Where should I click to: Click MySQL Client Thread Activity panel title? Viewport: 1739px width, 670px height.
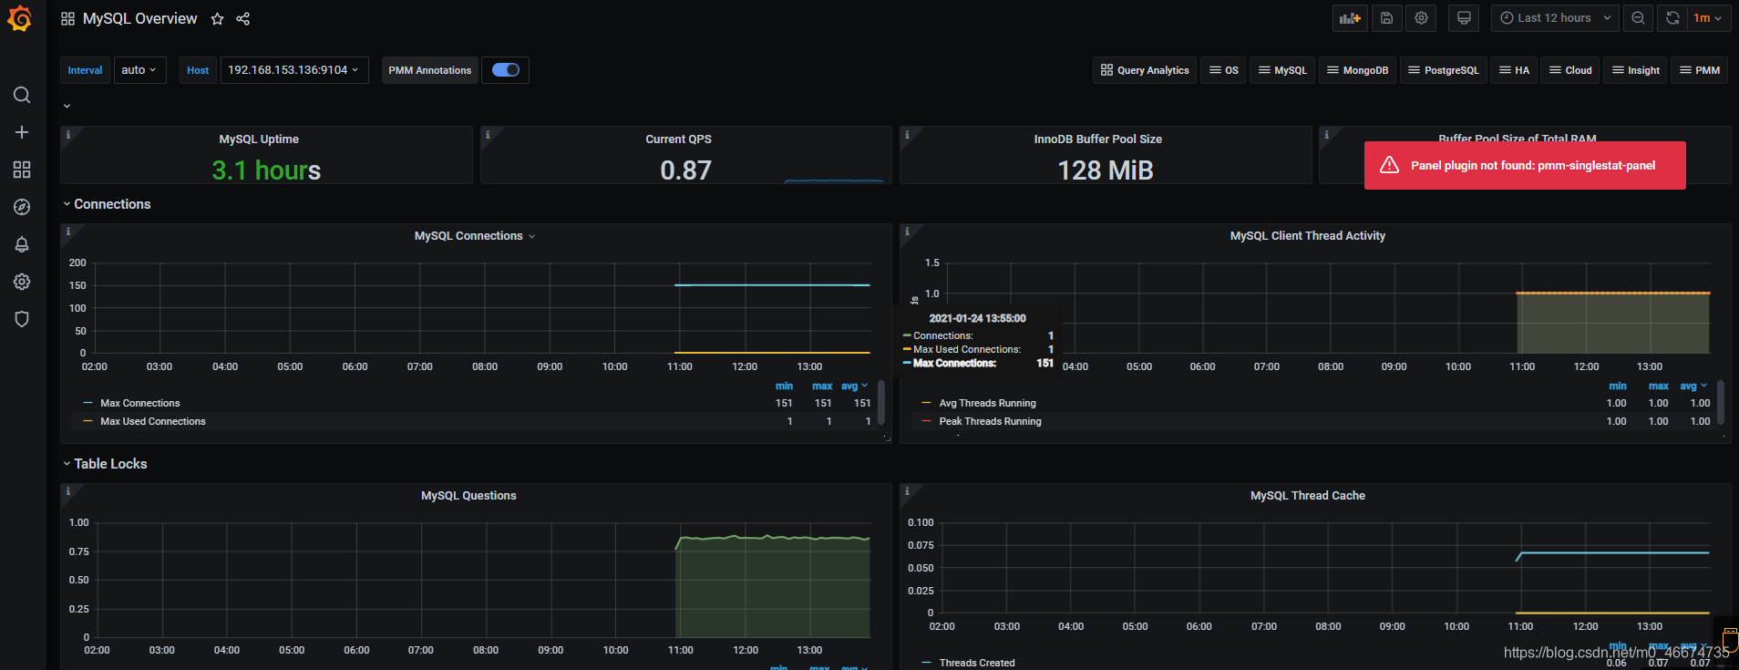[x=1307, y=236]
